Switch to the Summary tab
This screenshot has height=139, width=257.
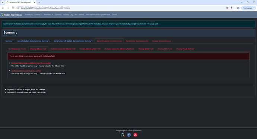click(x=9, y=41)
